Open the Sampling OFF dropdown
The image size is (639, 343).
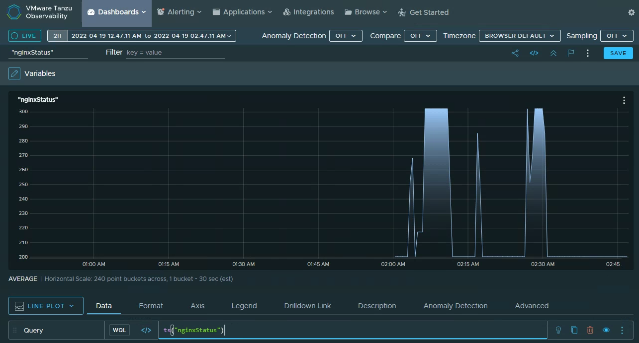pyautogui.click(x=617, y=36)
